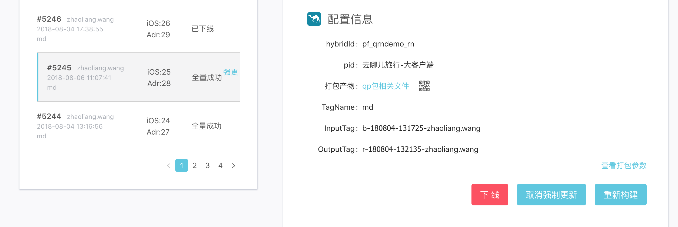Image resolution: width=678 pixels, height=227 pixels.
Task: Click the 全量成功 status of build #5244
Action: pos(207,126)
